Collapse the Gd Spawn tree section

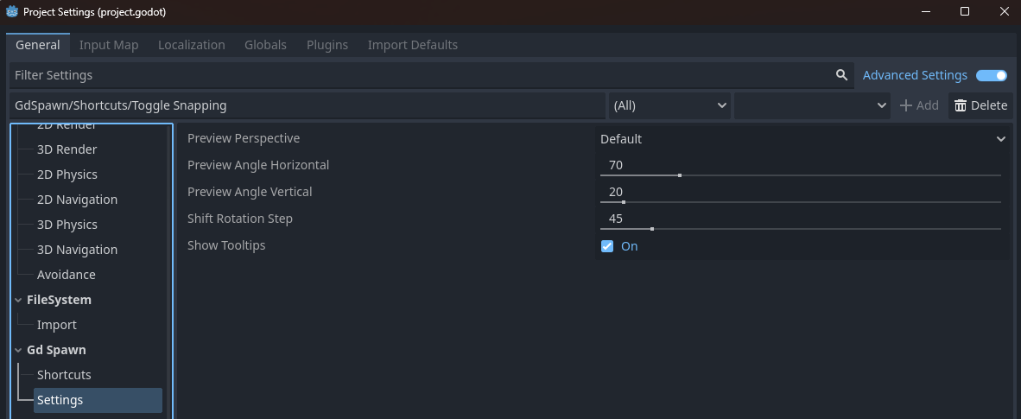point(18,350)
